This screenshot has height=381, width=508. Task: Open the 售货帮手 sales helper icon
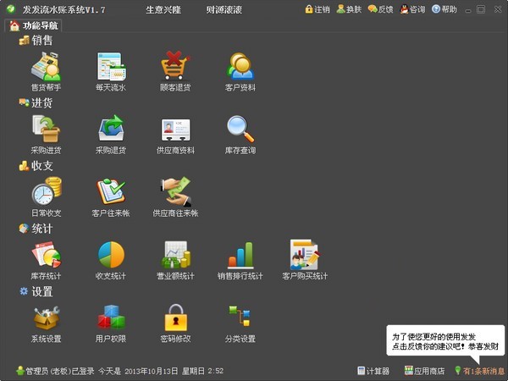coord(46,67)
